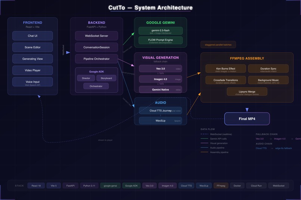This screenshot has height=200, width=301.
Task: Click the "STACK" label in bottom bar
Action: [19, 185]
